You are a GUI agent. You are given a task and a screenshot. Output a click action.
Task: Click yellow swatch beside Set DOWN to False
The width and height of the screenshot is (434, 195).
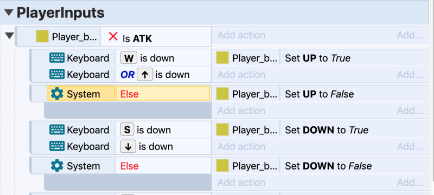point(222,165)
